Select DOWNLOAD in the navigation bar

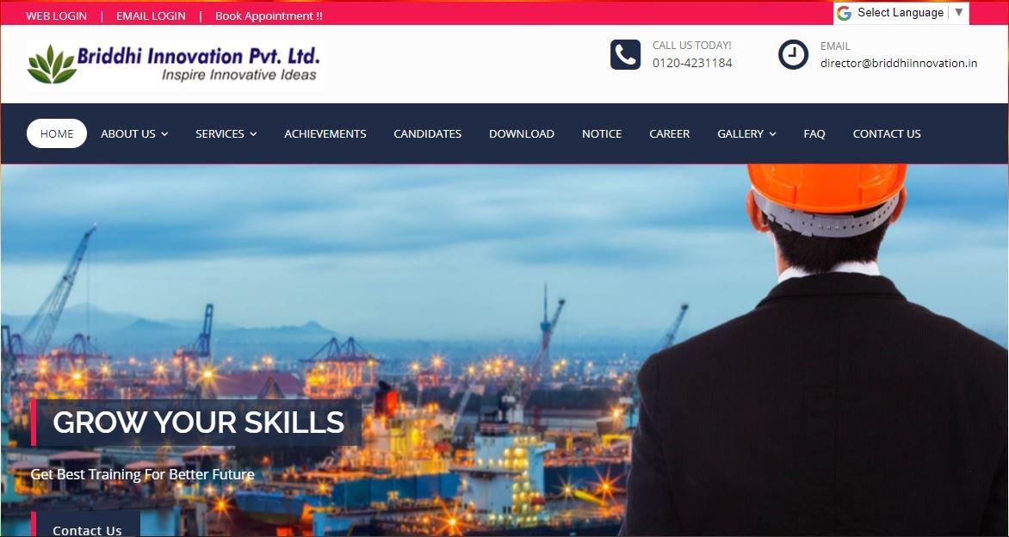(521, 133)
